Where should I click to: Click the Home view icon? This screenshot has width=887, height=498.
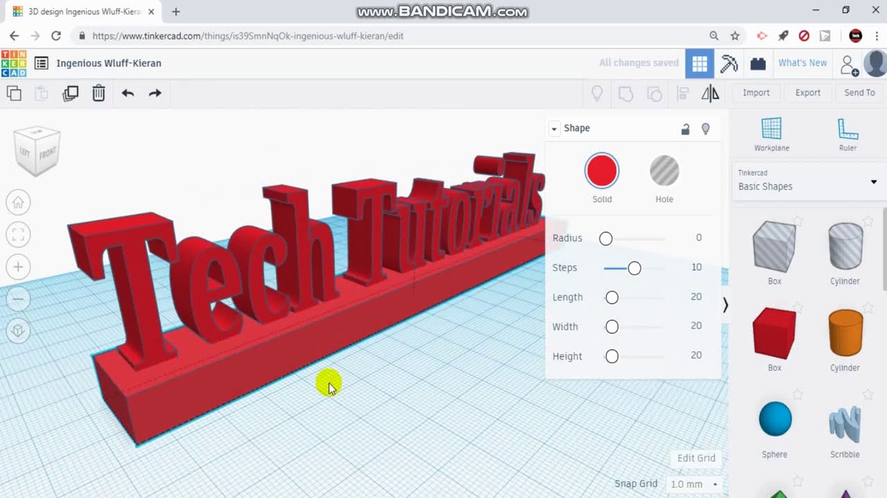(18, 203)
